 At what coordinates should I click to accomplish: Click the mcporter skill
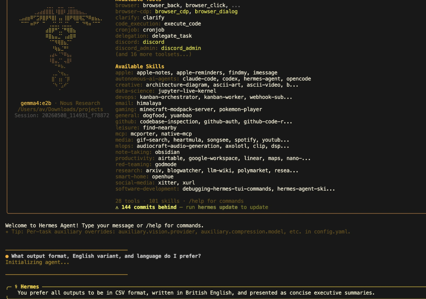point(143,134)
